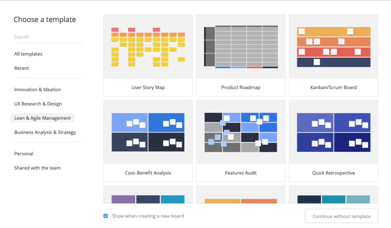Click the purple-blue-teal template preview at bottom
Viewport: 391px width, 228px height.
[148, 194]
